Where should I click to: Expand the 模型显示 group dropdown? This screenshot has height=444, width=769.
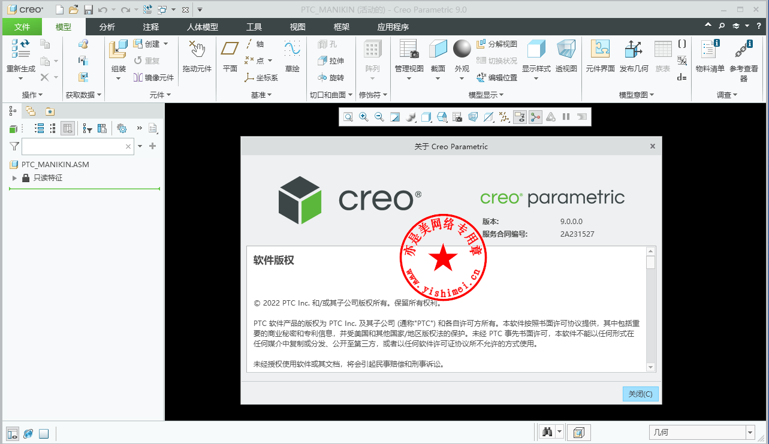click(485, 95)
